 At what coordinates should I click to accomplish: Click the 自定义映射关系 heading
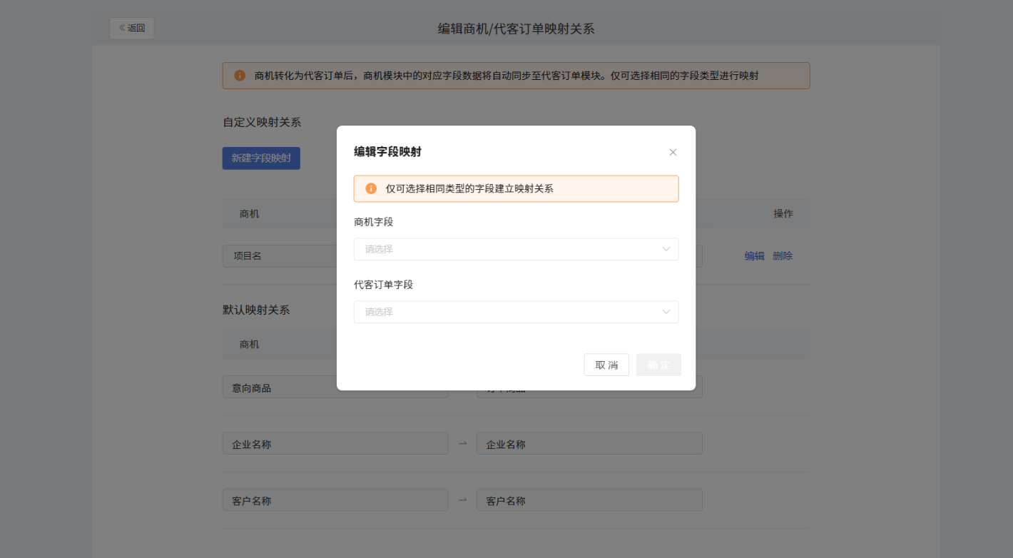click(262, 122)
